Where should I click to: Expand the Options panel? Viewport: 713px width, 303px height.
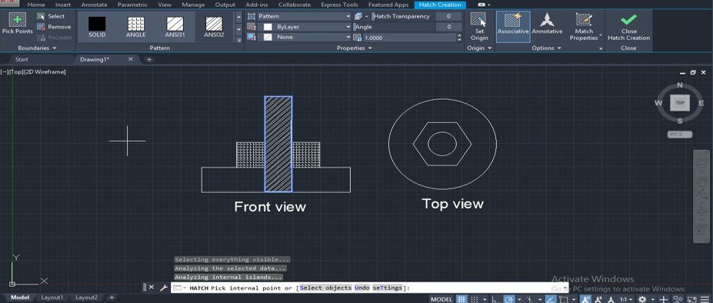(x=547, y=48)
